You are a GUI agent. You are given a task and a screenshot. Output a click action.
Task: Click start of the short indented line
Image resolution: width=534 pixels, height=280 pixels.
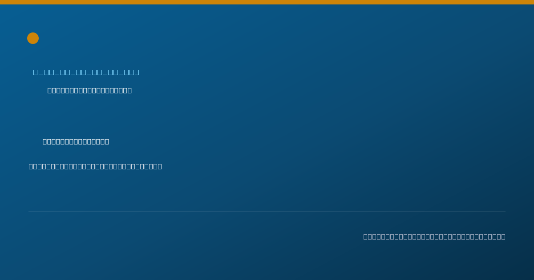pyautogui.click(x=45, y=142)
